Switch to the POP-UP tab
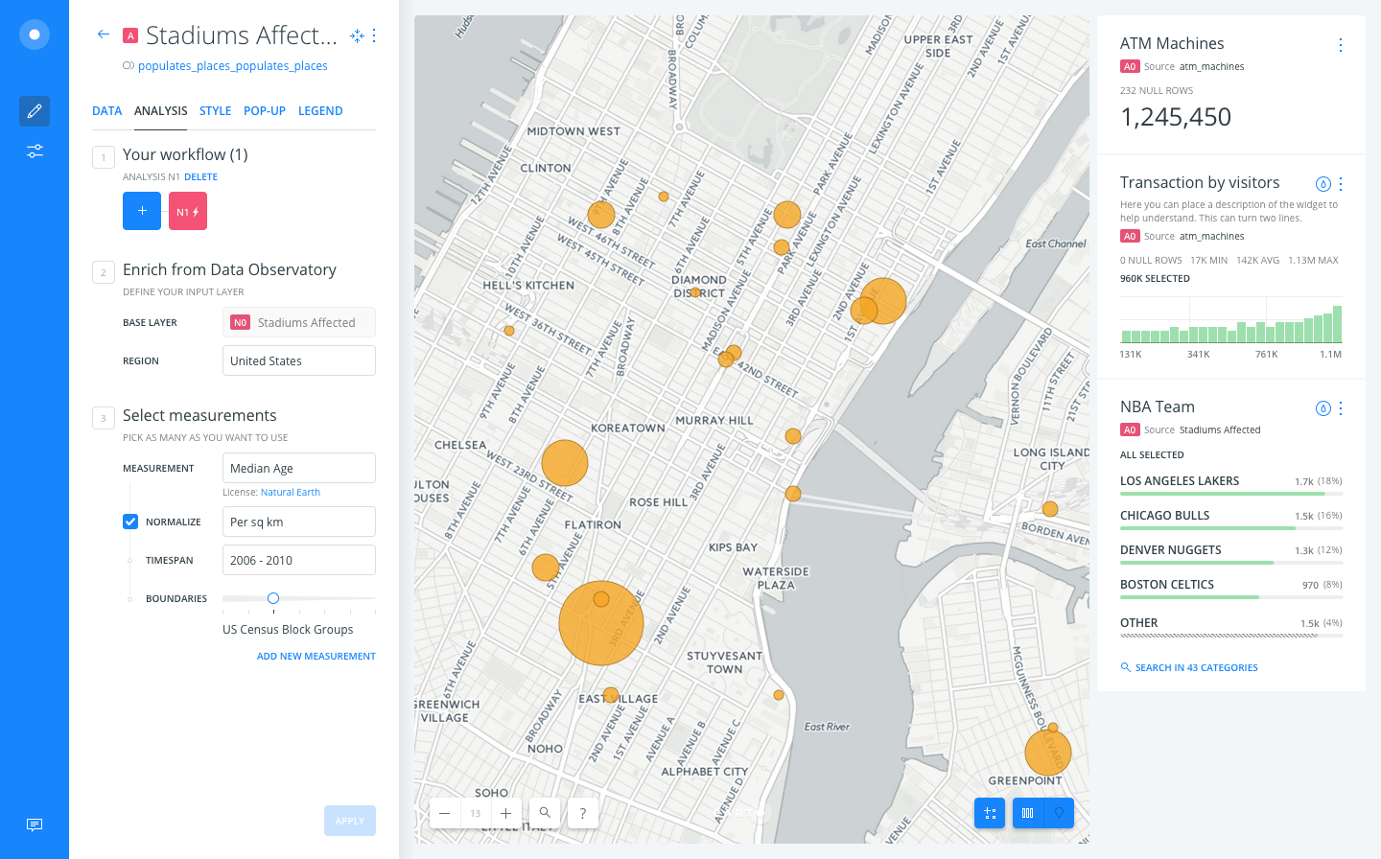Screen dimensions: 1381x859 264,110
